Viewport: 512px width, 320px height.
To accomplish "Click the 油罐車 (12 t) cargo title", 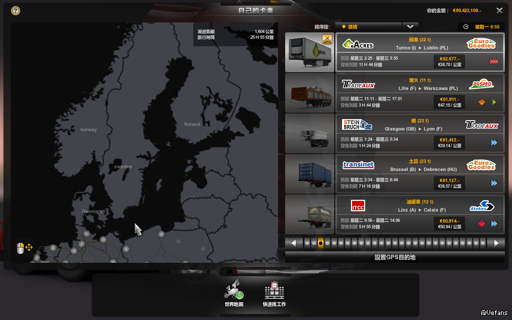I will (420, 202).
